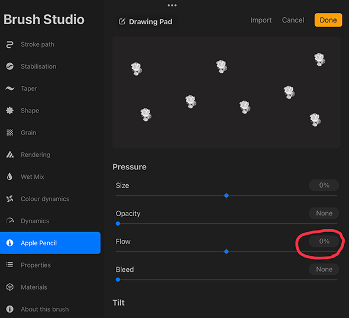Open the Drawing Pad options

146,22
